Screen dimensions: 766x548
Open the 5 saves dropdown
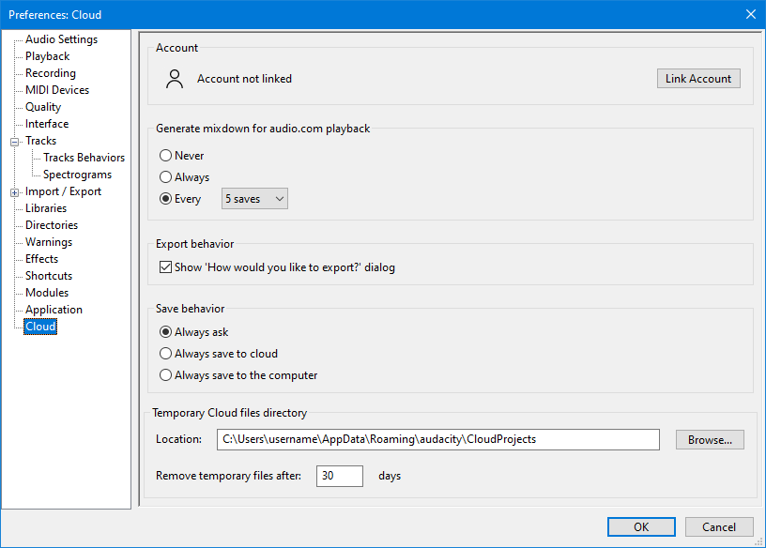(x=254, y=199)
